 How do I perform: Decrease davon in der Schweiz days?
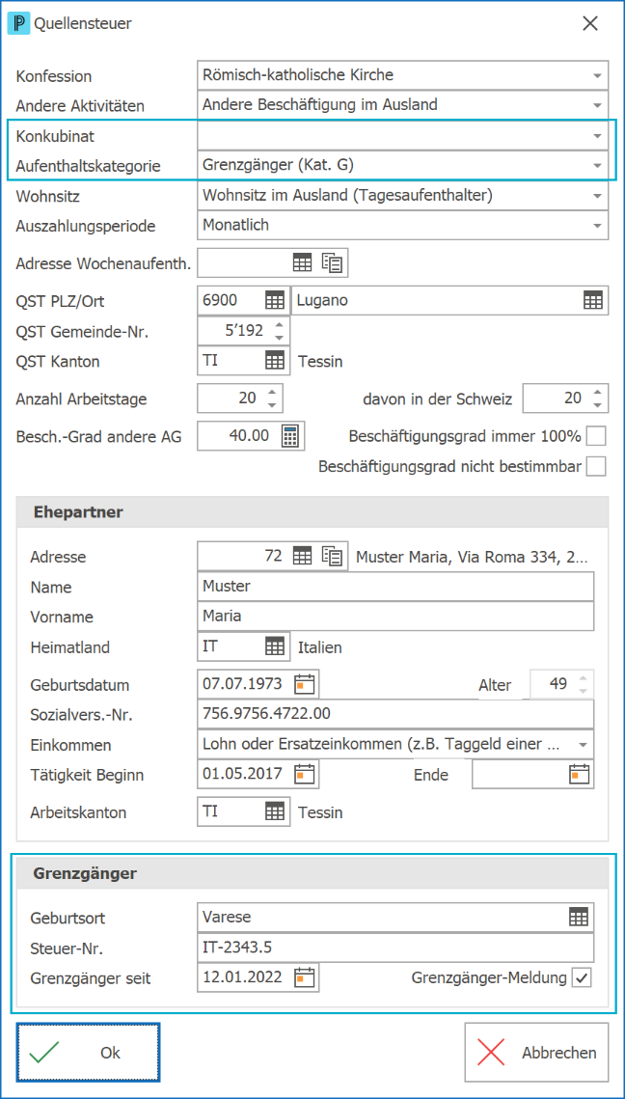coord(596,404)
